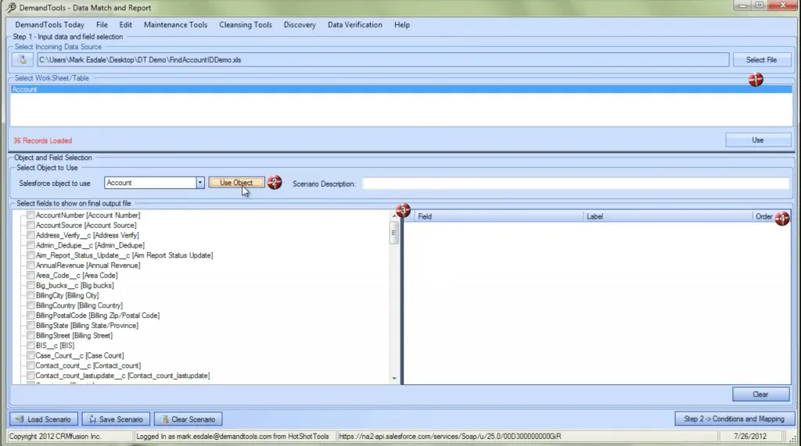Click the data source file path field
The height and width of the screenshot is (446, 801).
[x=383, y=59]
